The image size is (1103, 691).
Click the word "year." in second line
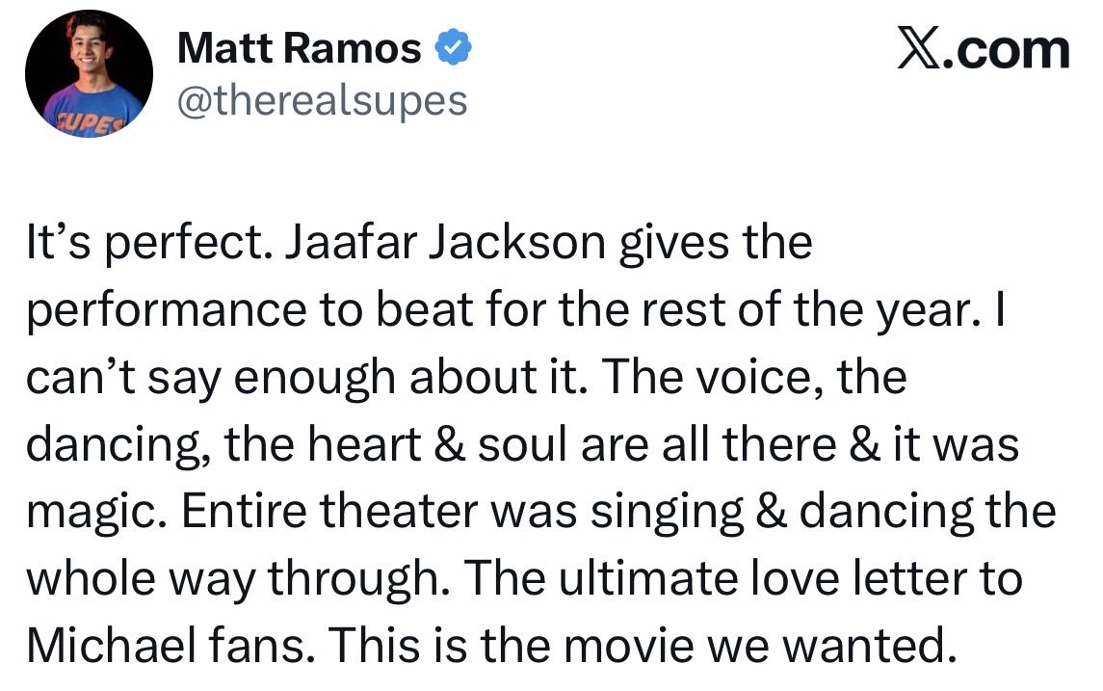(x=929, y=311)
